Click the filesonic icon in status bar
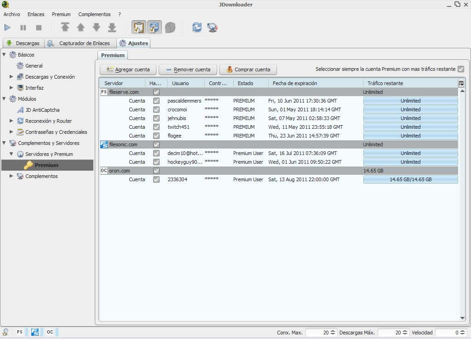Screen dimensions: 471x339 pos(35,332)
